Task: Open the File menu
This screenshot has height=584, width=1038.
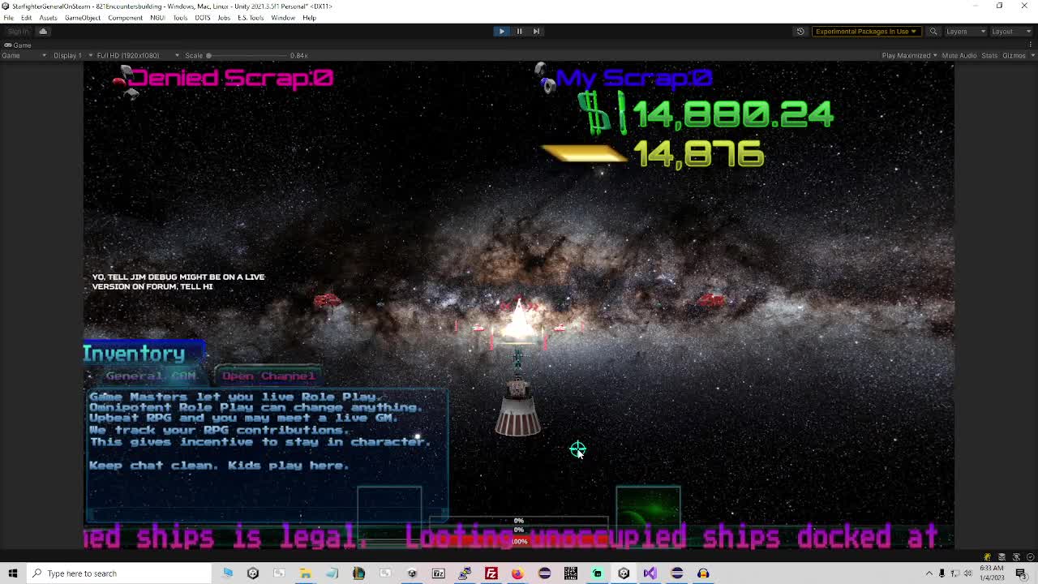Action: click(8, 18)
